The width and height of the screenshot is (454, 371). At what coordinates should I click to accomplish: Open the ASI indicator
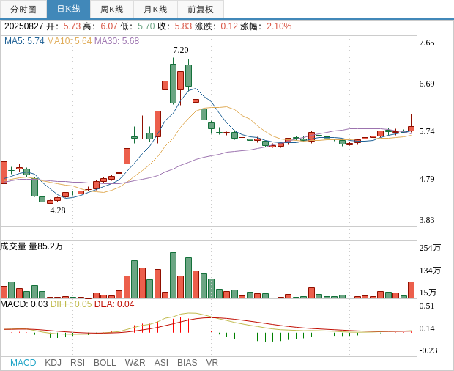[x=161, y=363]
